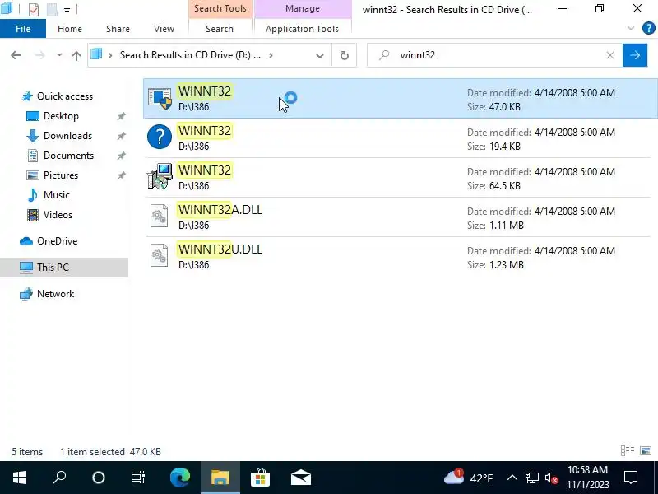This screenshot has height=494, width=658.
Task: Expand the recent locations dropdown
Action: coord(59,55)
